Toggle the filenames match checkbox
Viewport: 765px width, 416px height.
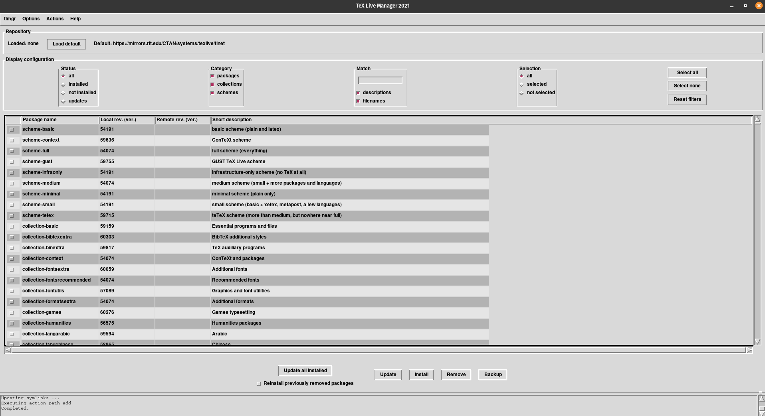(x=358, y=101)
